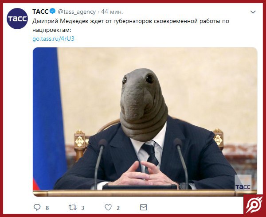Retweet using the arrows icon
This screenshot has height=217, width=266.
click(72, 207)
